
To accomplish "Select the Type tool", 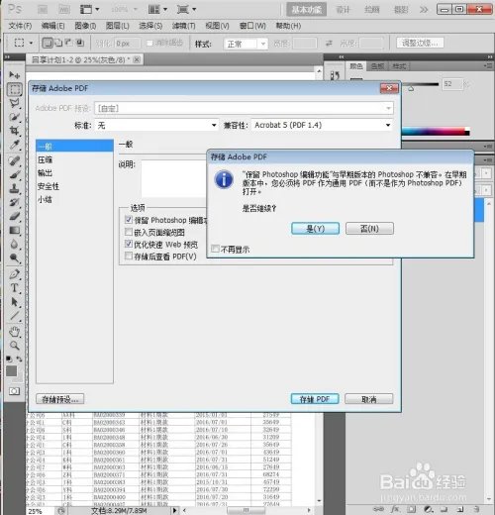I will 15,288.
